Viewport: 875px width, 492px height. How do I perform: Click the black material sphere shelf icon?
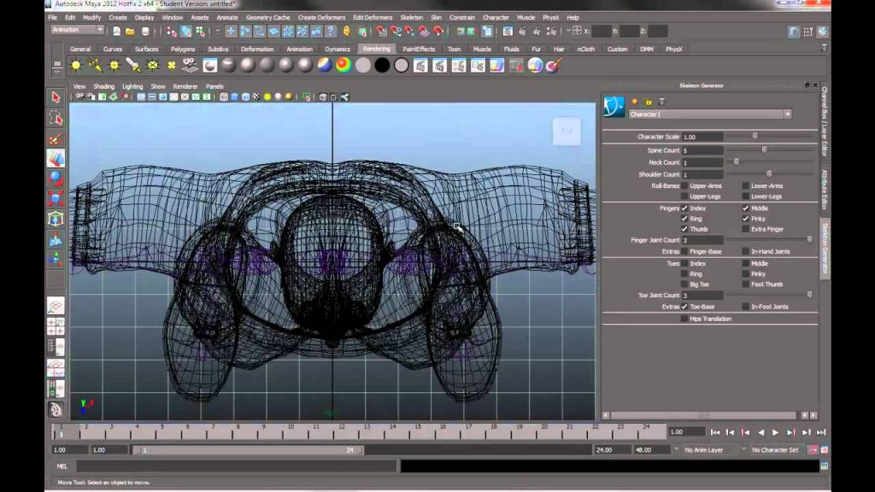click(382, 65)
